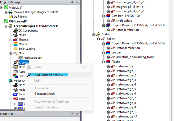Click the MeshOperation icon

coord(20,58)
